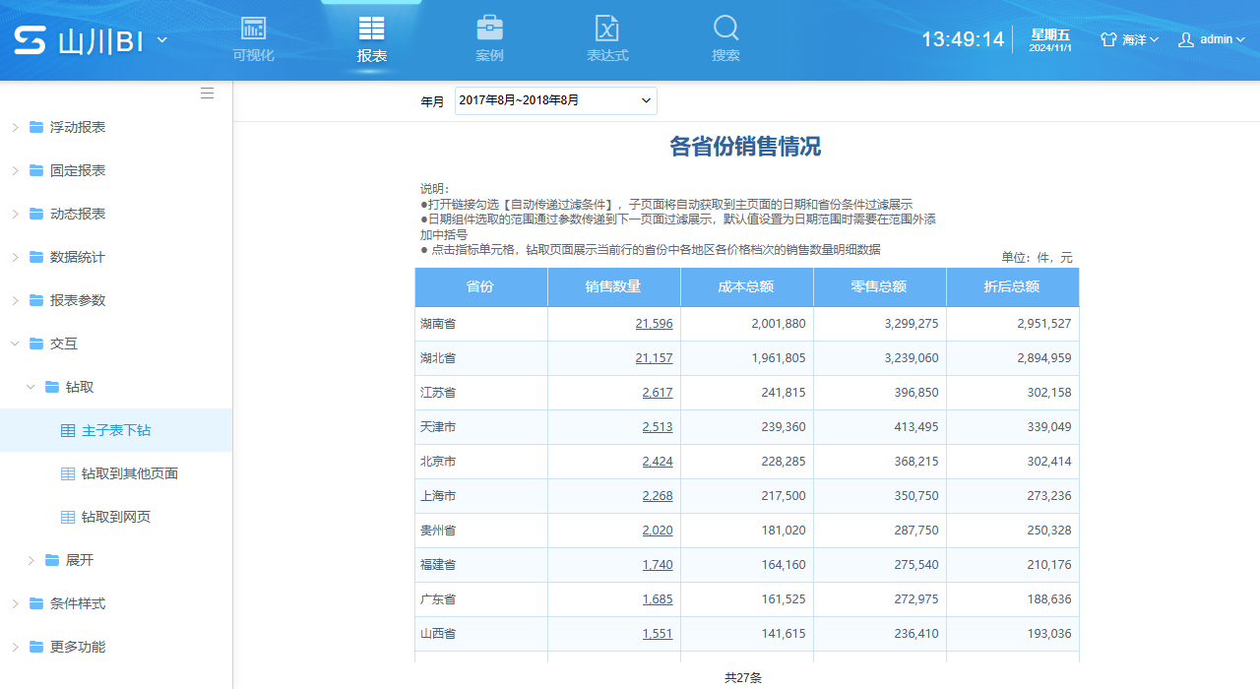Drill into 湖南省 sales quantity 21,596

tap(654, 323)
